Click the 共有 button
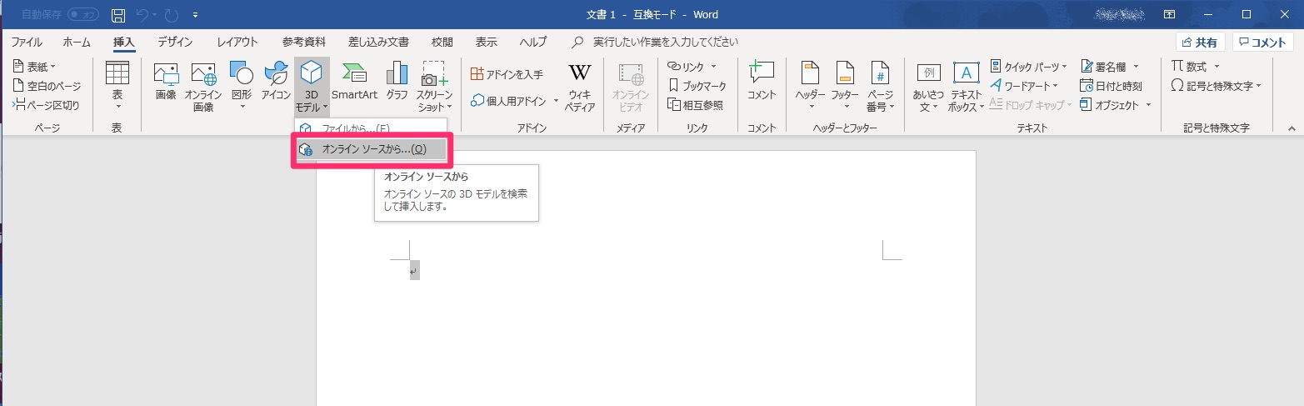 point(1201,43)
